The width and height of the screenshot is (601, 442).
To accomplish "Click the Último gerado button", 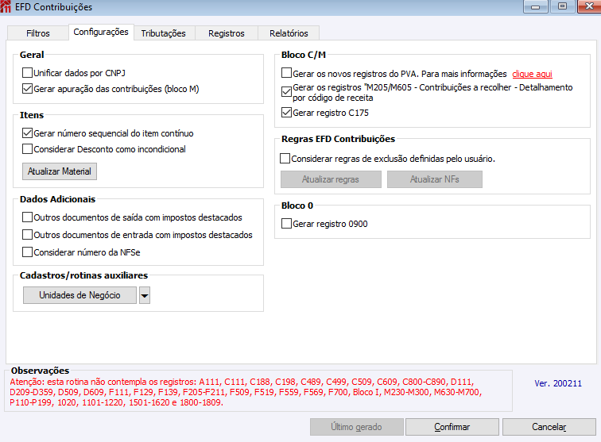I will (x=356, y=427).
